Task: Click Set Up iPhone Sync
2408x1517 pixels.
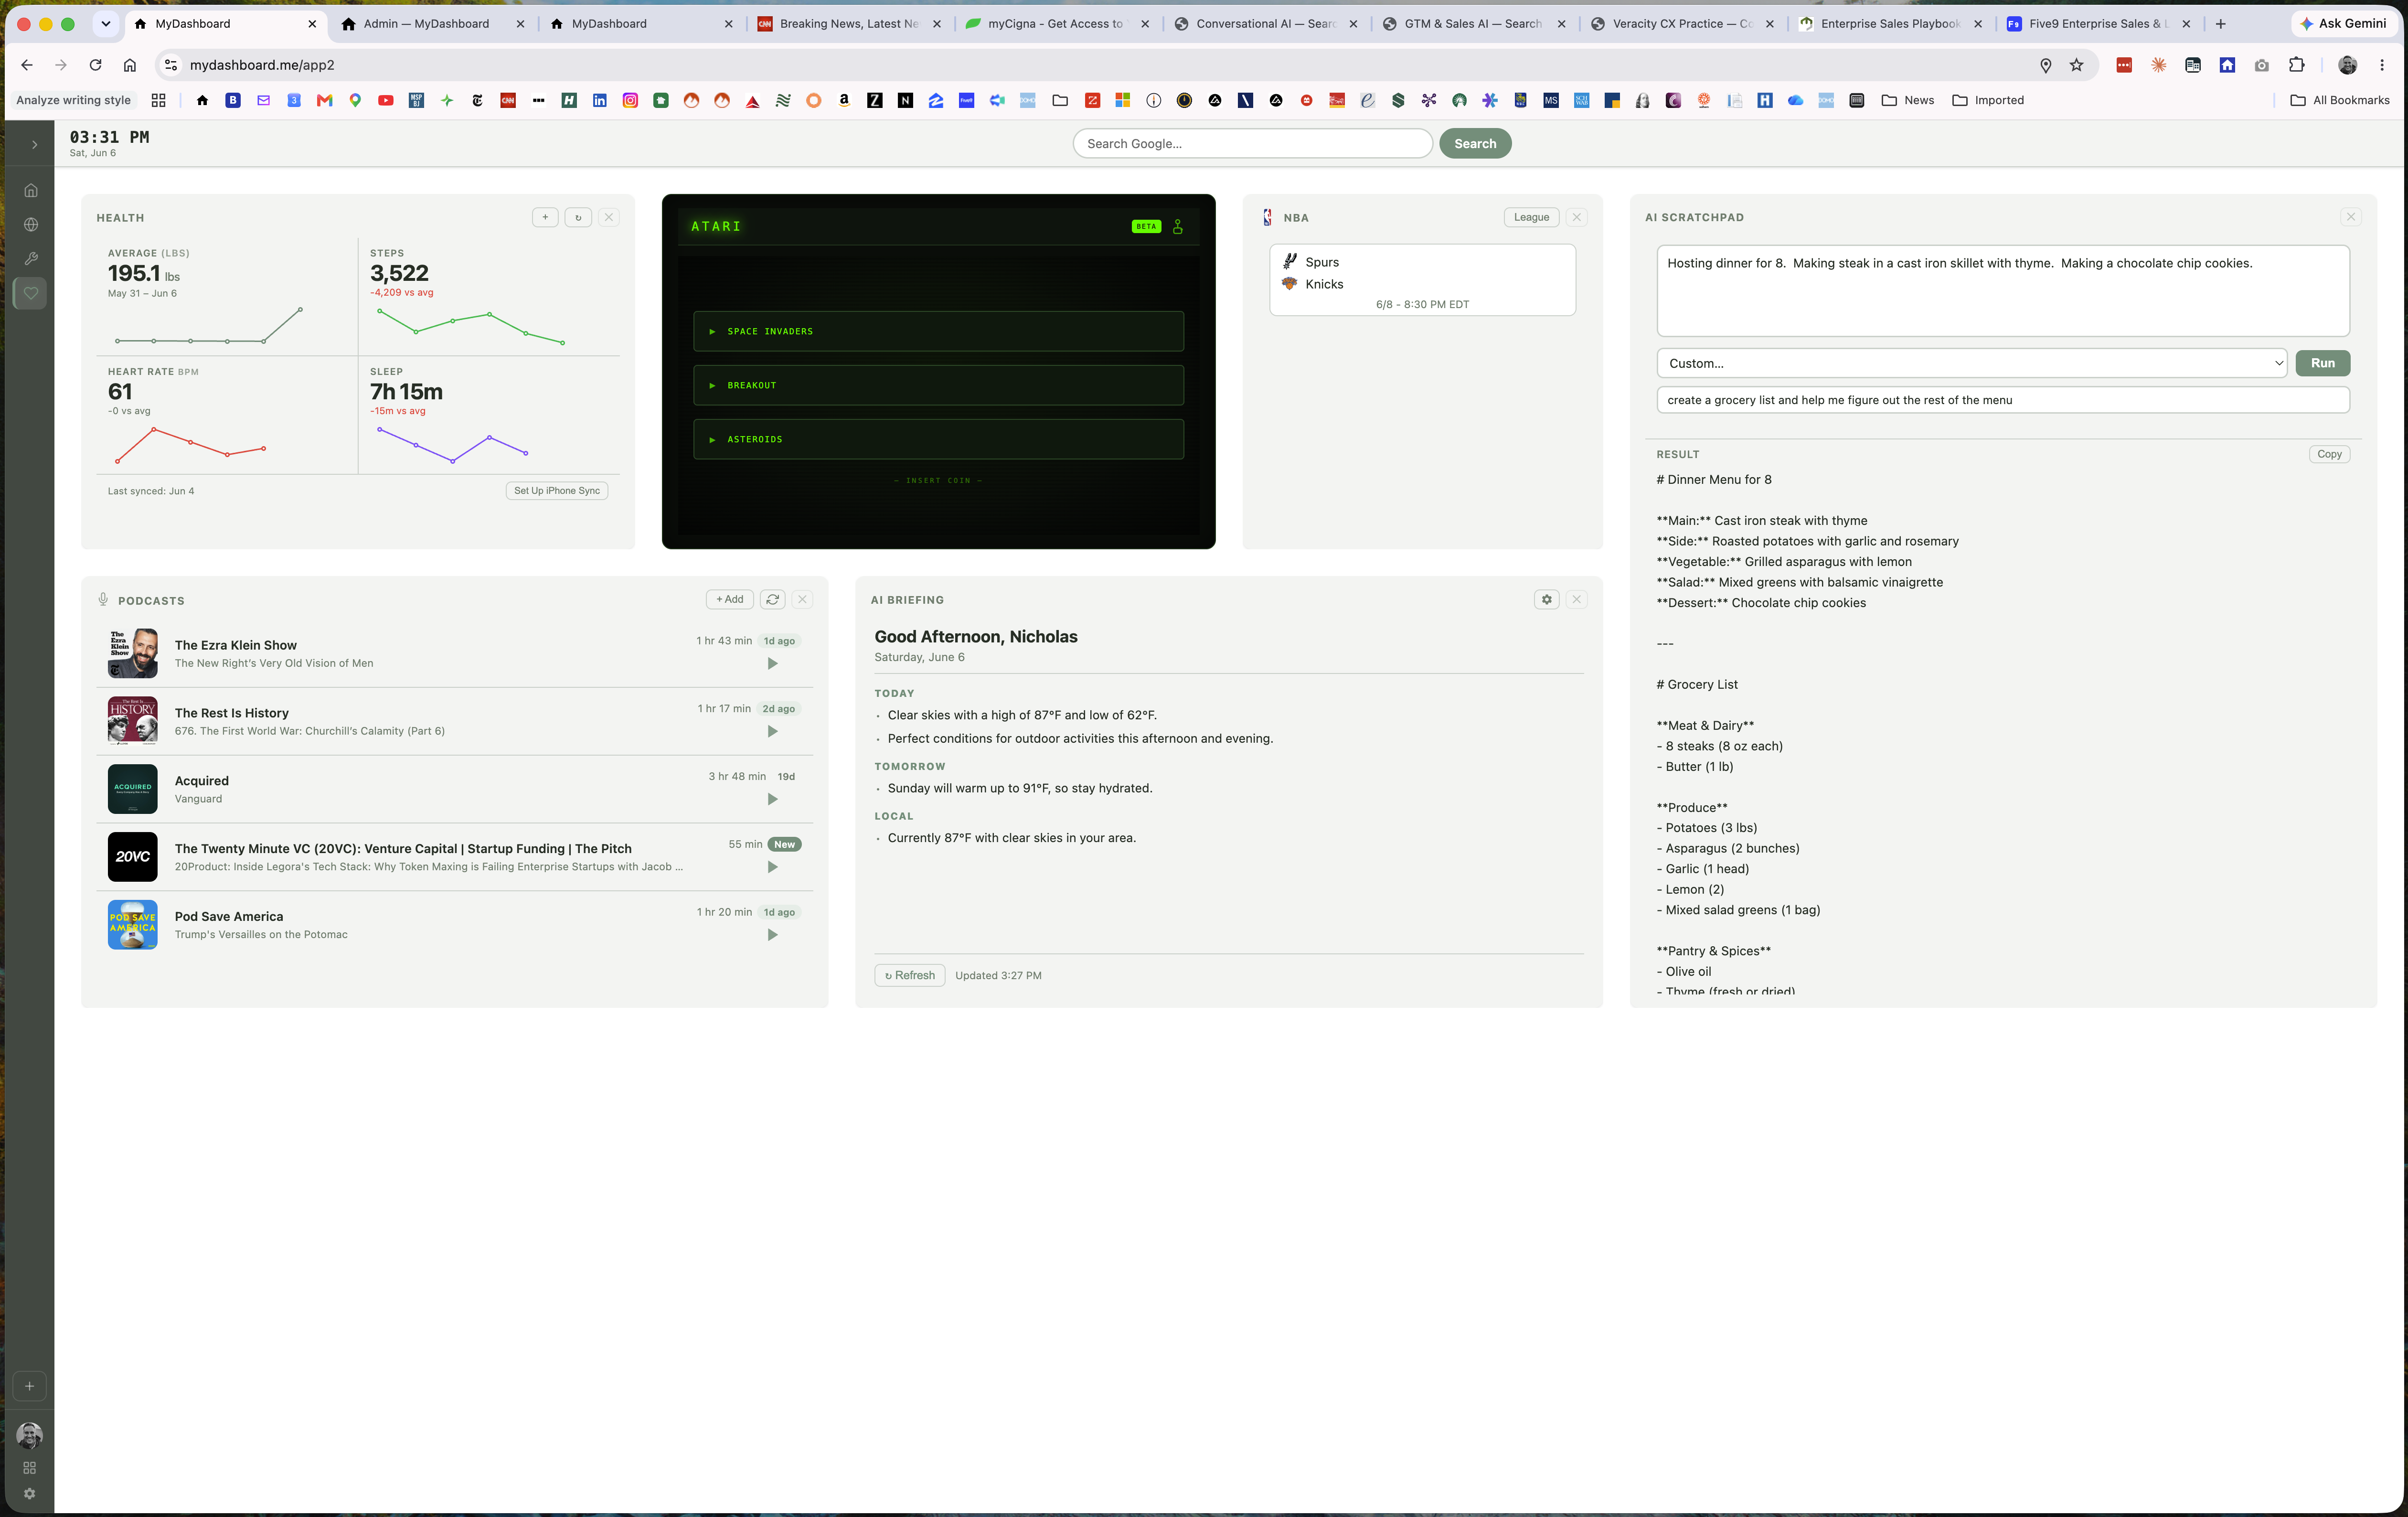Action: [557, 491]
